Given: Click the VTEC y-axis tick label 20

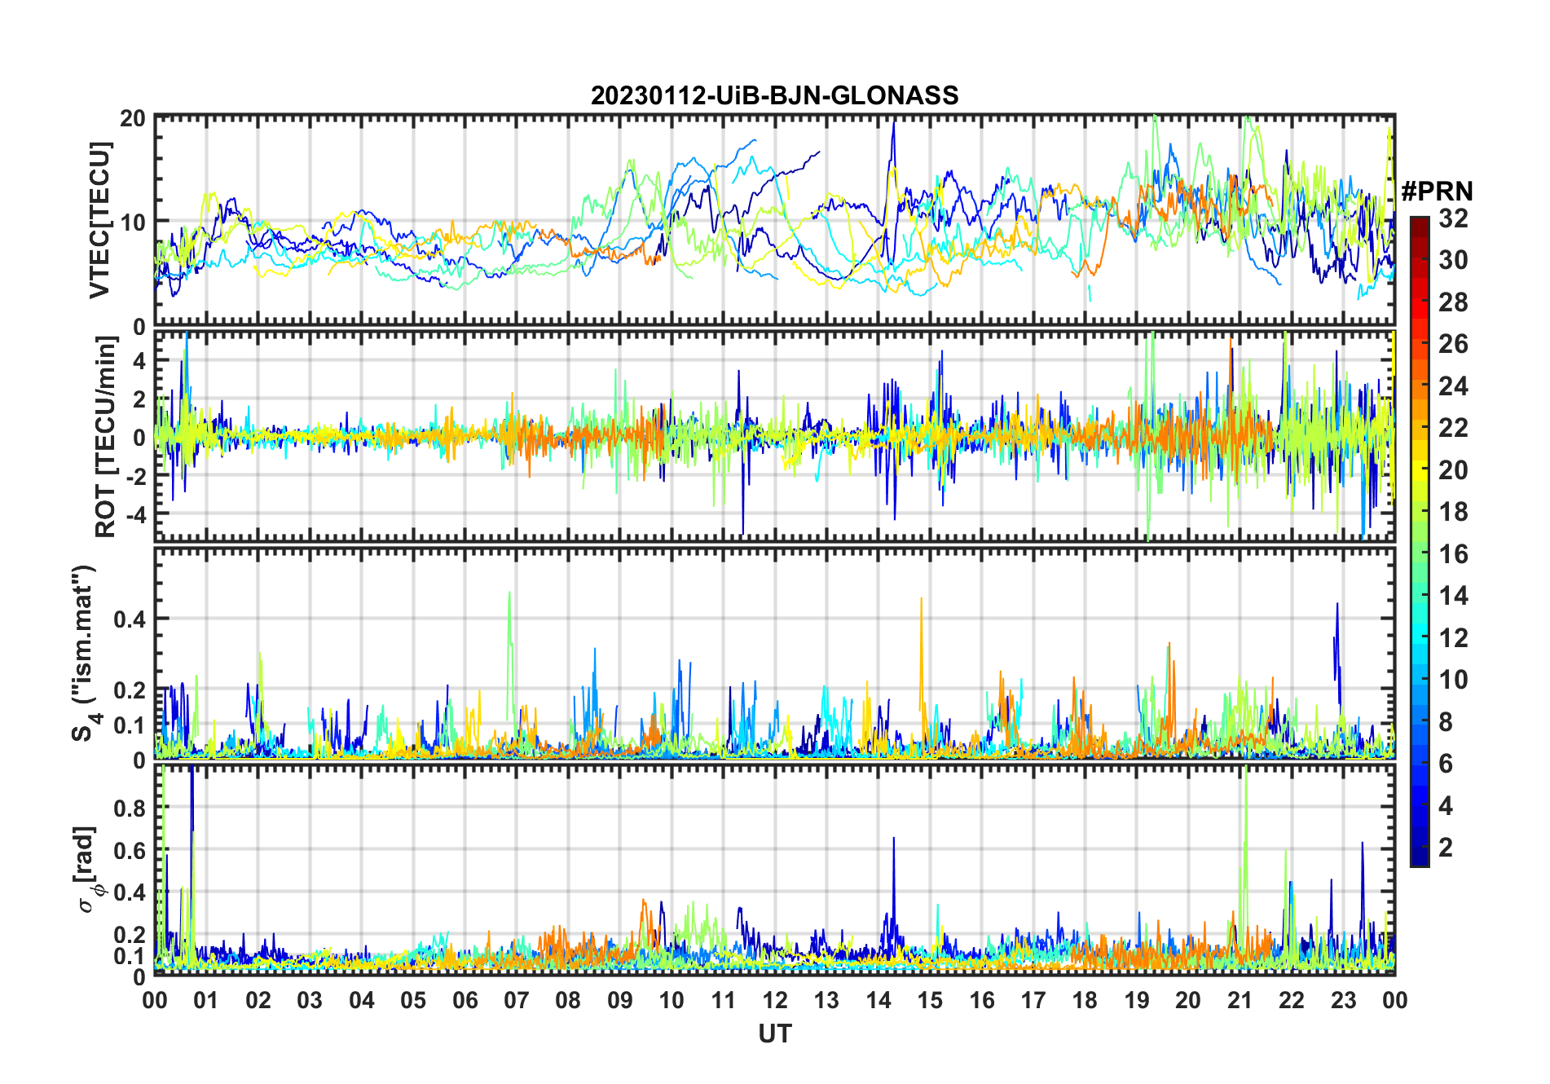Looking at the screenshot, I should [133, 118].
